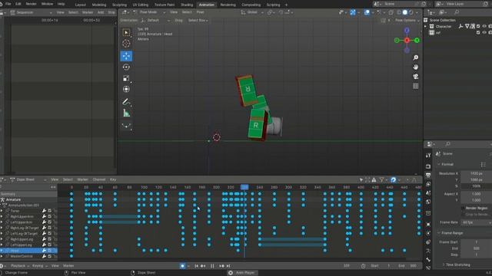Click the resolution percentage slider

tap(477, 186)
